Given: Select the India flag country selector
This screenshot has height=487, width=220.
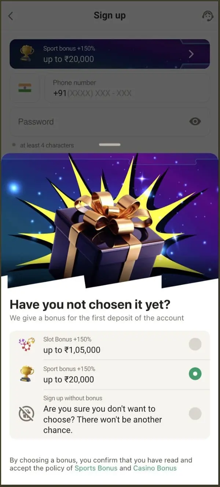Looking at the screenshot, I should pyautogui.click(x=25, y=88).
